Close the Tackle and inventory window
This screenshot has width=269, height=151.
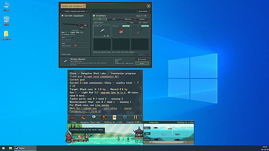click(x=148, y=6)
